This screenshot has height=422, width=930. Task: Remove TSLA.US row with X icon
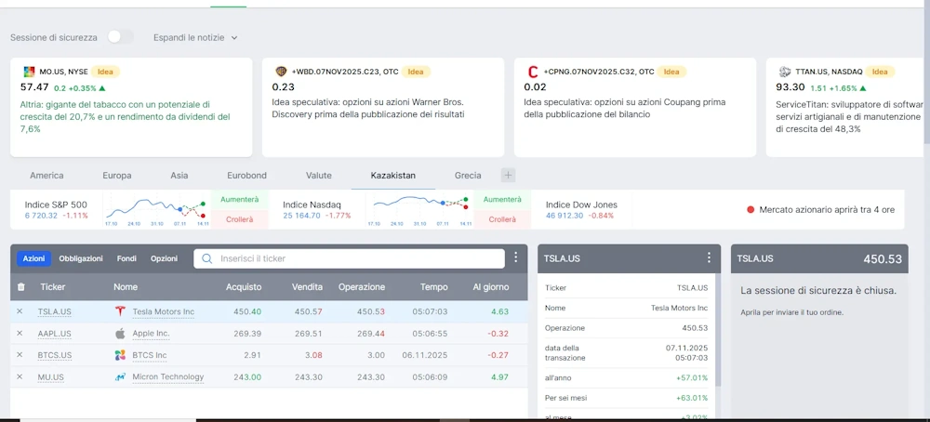click(20, 311)
